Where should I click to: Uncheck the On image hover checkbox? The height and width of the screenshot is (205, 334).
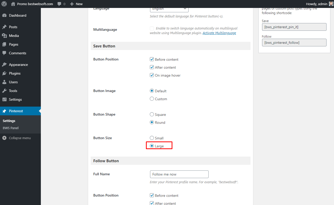(152, 75)
